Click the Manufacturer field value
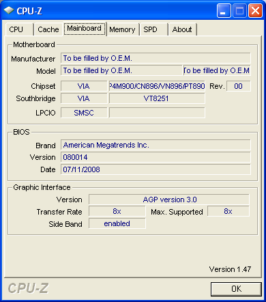 [156, 58]
